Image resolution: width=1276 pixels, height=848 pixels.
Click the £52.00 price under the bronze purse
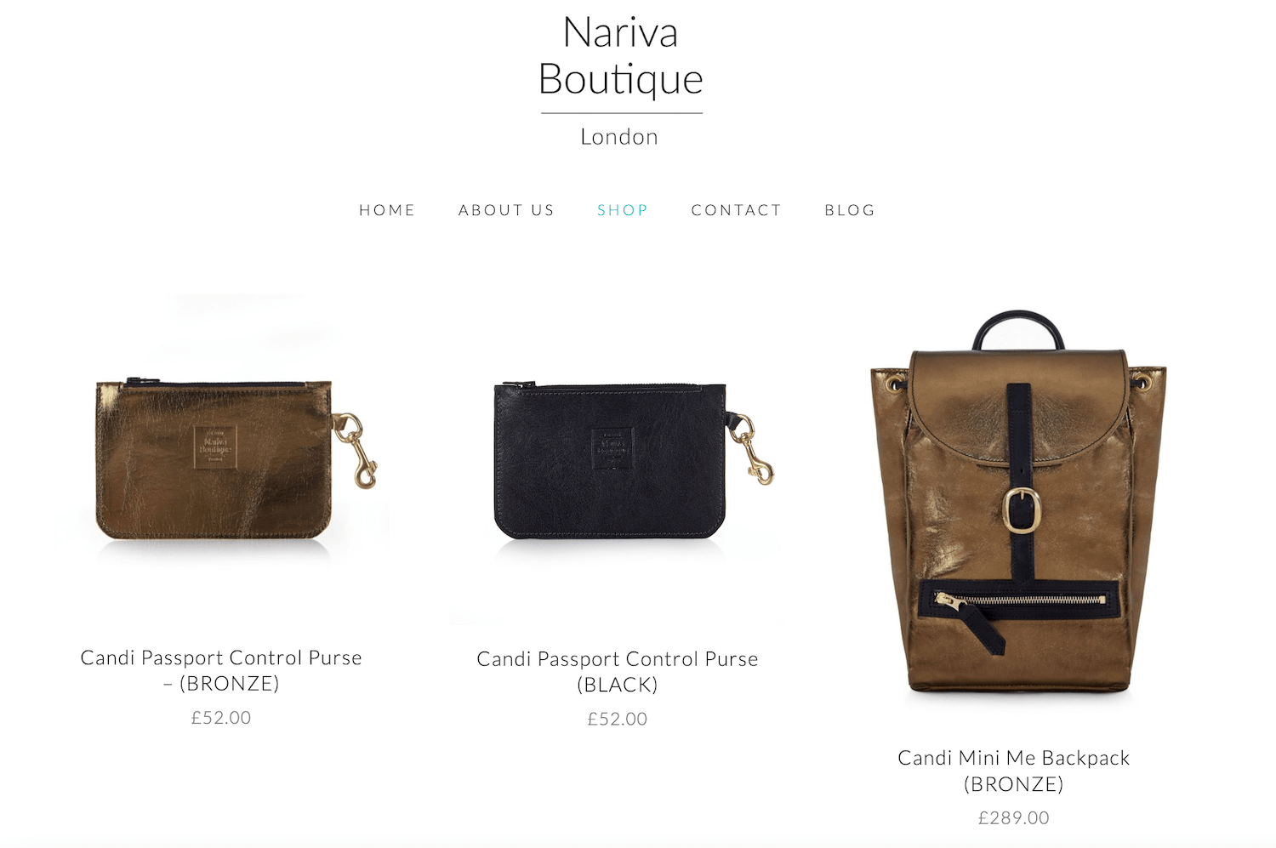coord(221,718)
